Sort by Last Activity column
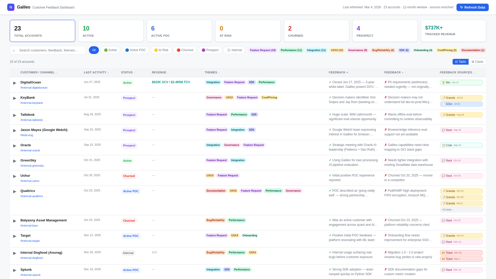The width and height of the screenshot is (496, 279). [96, 73]
